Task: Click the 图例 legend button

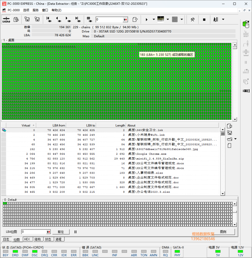Action: click(x=223, y=232)
